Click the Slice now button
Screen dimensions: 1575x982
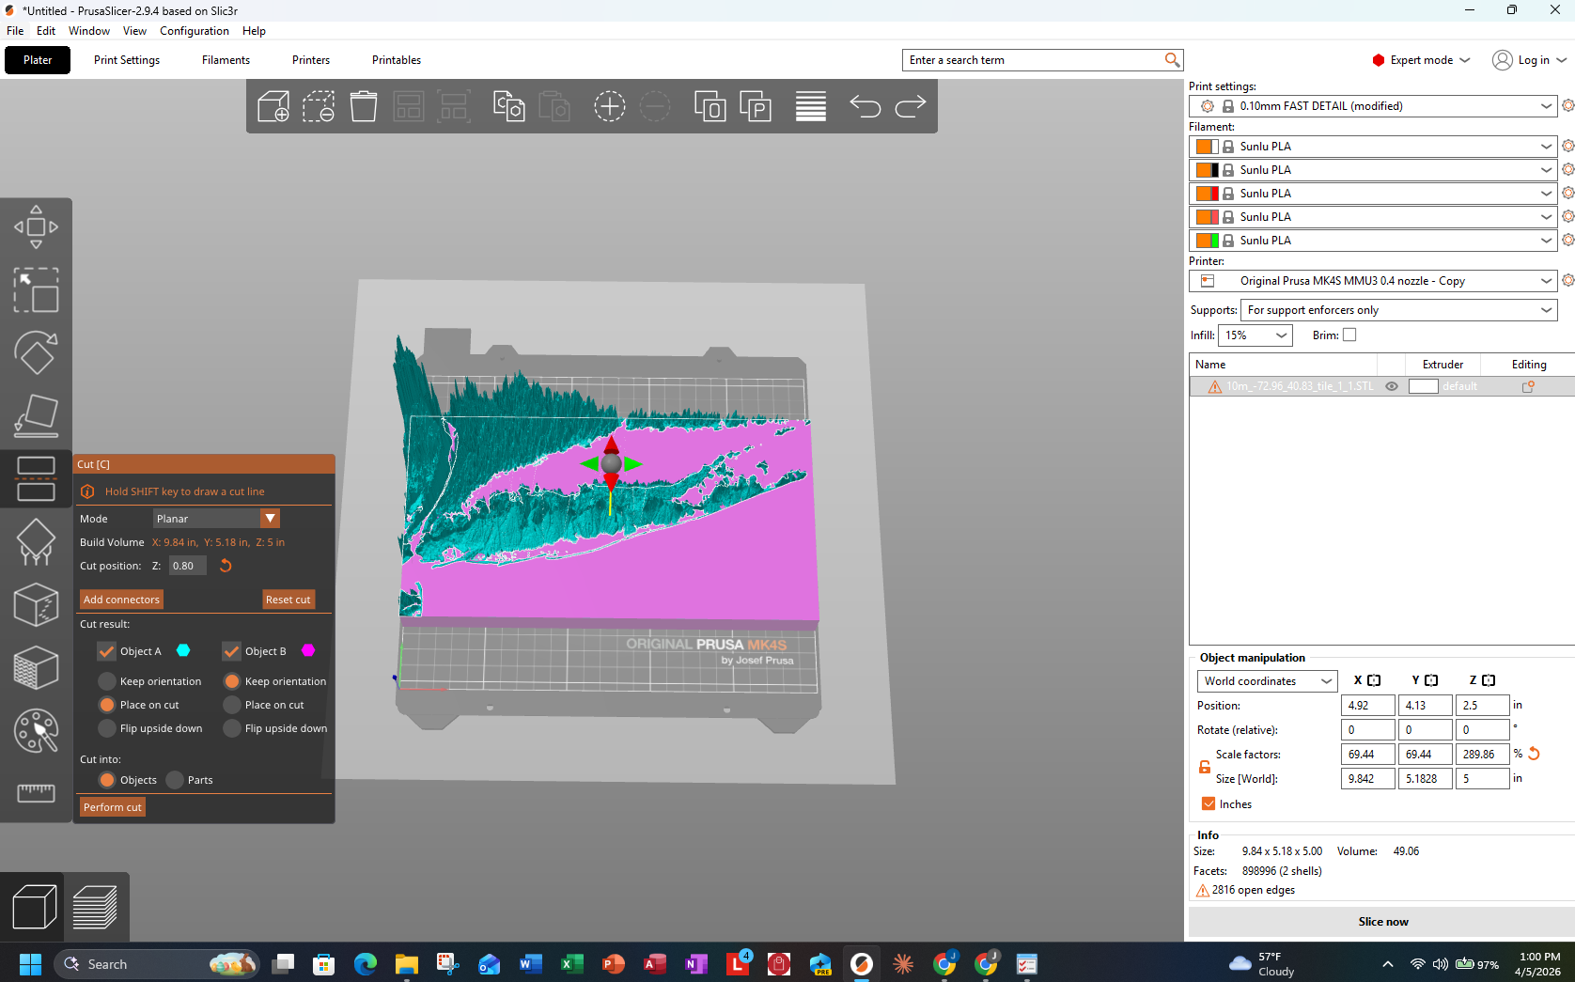1382,922
